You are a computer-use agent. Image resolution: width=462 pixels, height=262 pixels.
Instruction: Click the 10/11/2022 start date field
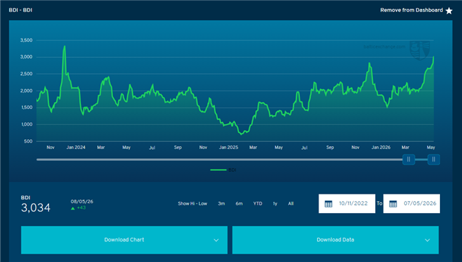click(347, 203)
